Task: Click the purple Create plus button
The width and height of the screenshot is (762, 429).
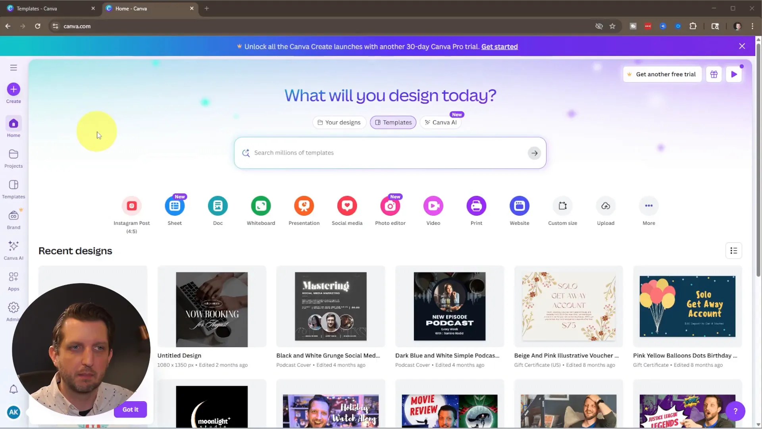Action: 13,89
